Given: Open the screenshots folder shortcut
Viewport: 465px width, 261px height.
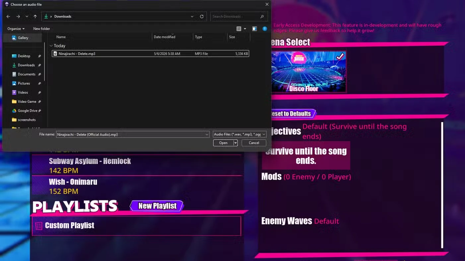Looking at the screenshot, I should 27,120.
